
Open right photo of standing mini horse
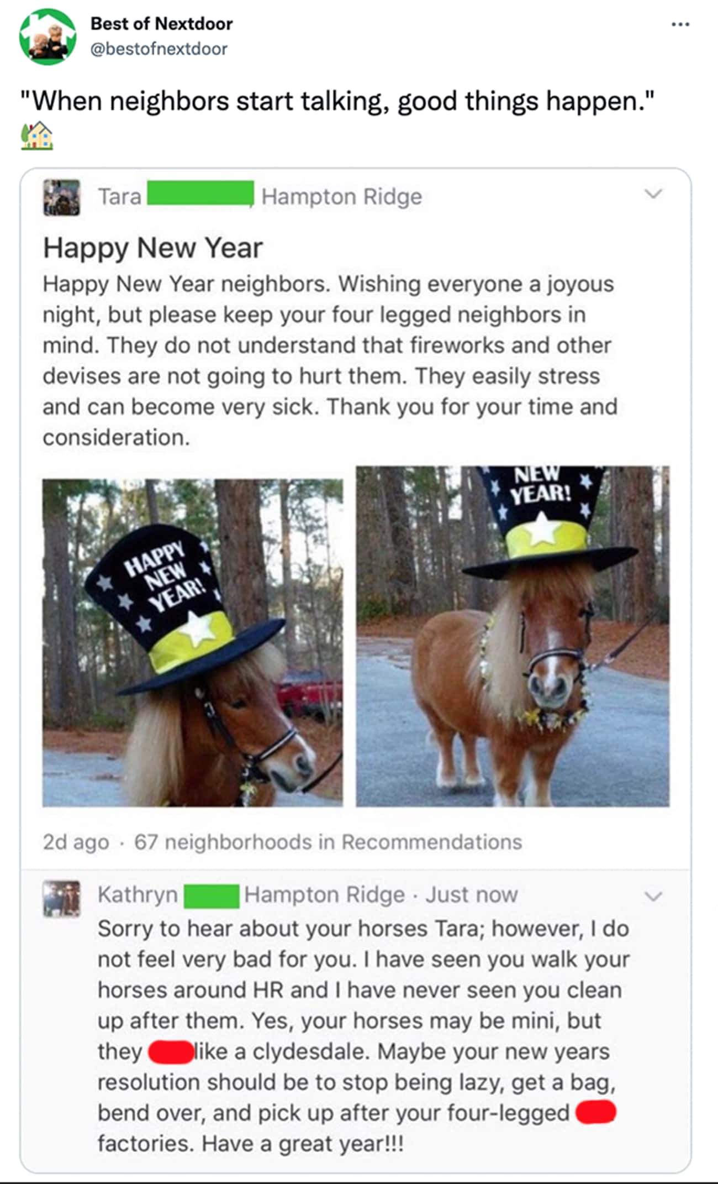pyautogui.click(x=513, y=636)
